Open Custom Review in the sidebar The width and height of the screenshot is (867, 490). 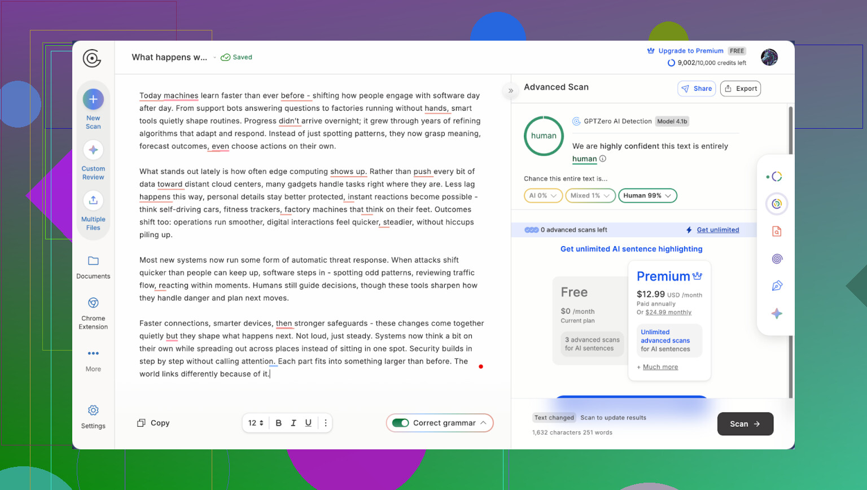93,151
